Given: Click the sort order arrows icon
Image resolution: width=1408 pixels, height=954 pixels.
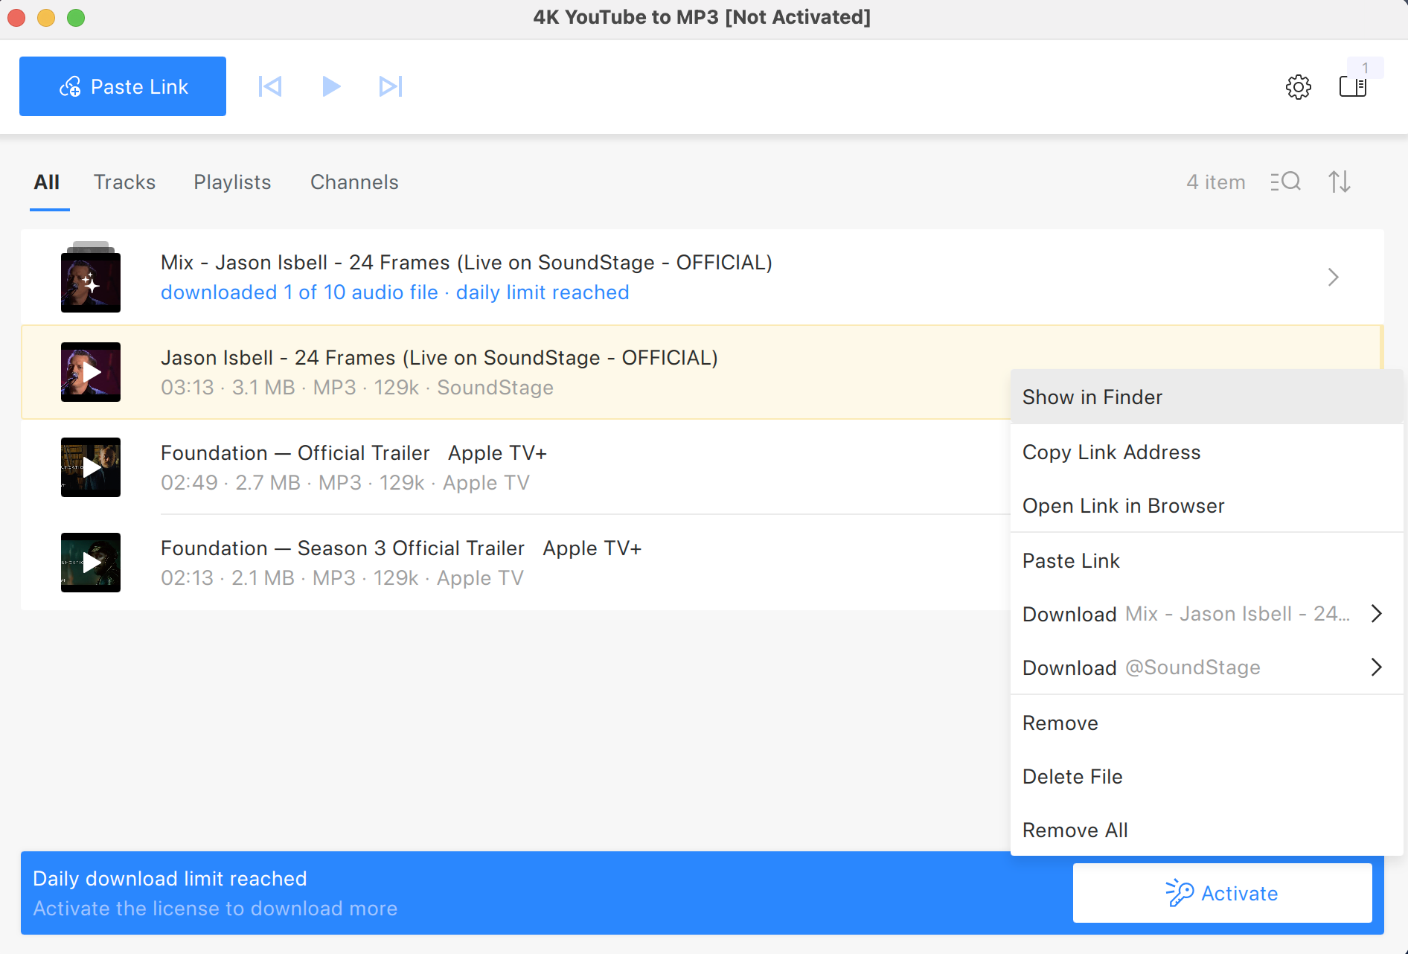Looking at the screenshot, I should tap(1339, 182).
